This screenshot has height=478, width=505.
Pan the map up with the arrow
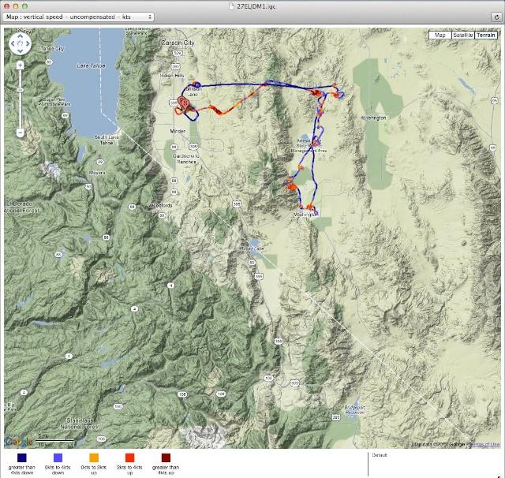[x=21, y=36]
